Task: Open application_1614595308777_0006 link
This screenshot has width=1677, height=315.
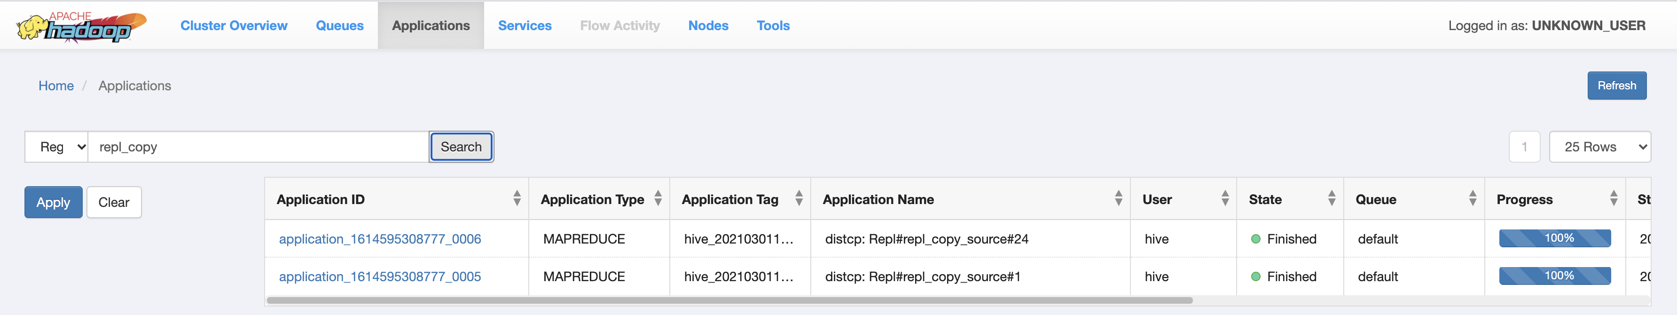Action: [380, 239]
